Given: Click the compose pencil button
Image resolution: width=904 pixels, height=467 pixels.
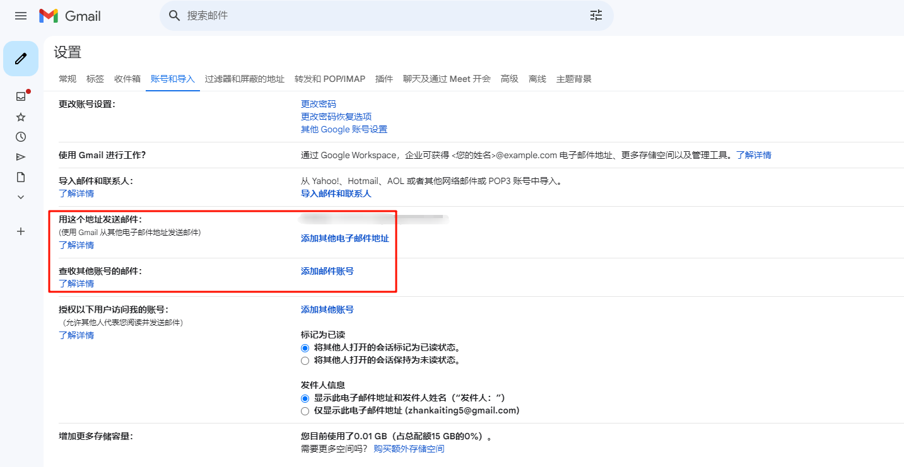Looking at the screenshot, I should tap(21, 59).
